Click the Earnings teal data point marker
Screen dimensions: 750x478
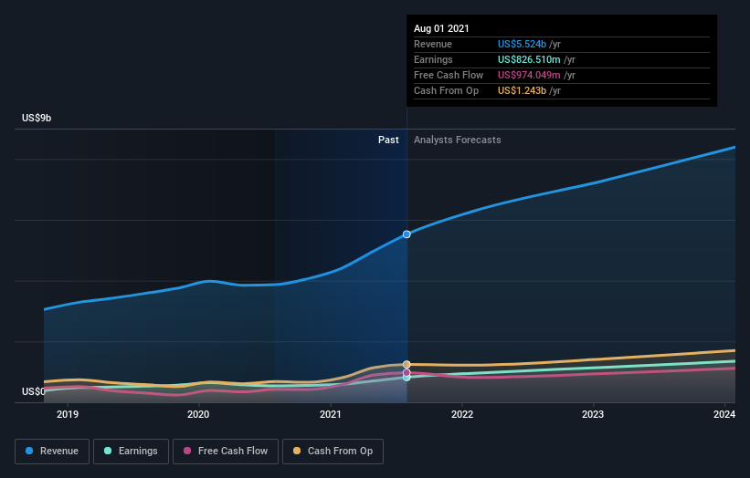(407, 378)
